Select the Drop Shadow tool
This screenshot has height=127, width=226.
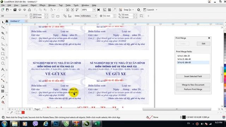click(x=2, y=86)
